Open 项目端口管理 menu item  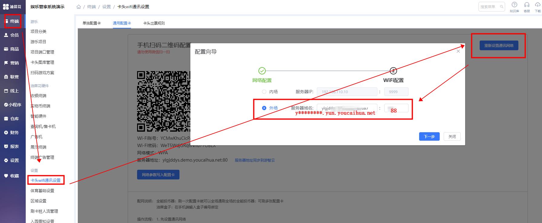42,52
